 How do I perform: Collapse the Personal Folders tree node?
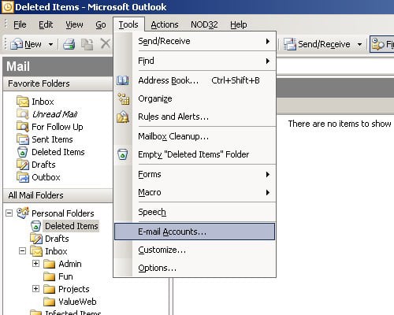(9, 213)
